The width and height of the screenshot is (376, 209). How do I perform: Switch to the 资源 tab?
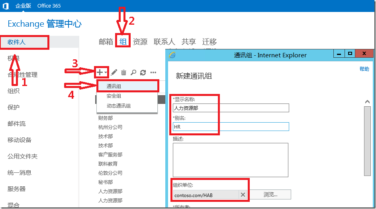click(x=140, y=42)
